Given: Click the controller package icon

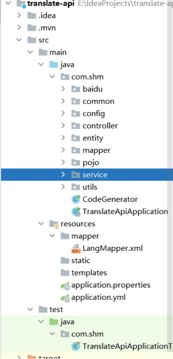Looking at the screenshot, I should click(76, 126).
